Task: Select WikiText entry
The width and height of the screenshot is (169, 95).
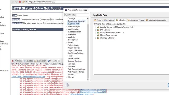Action: pyautogui.click(x=71, y=74)
